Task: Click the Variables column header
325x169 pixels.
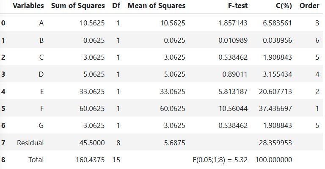Action: pos(28,6)
